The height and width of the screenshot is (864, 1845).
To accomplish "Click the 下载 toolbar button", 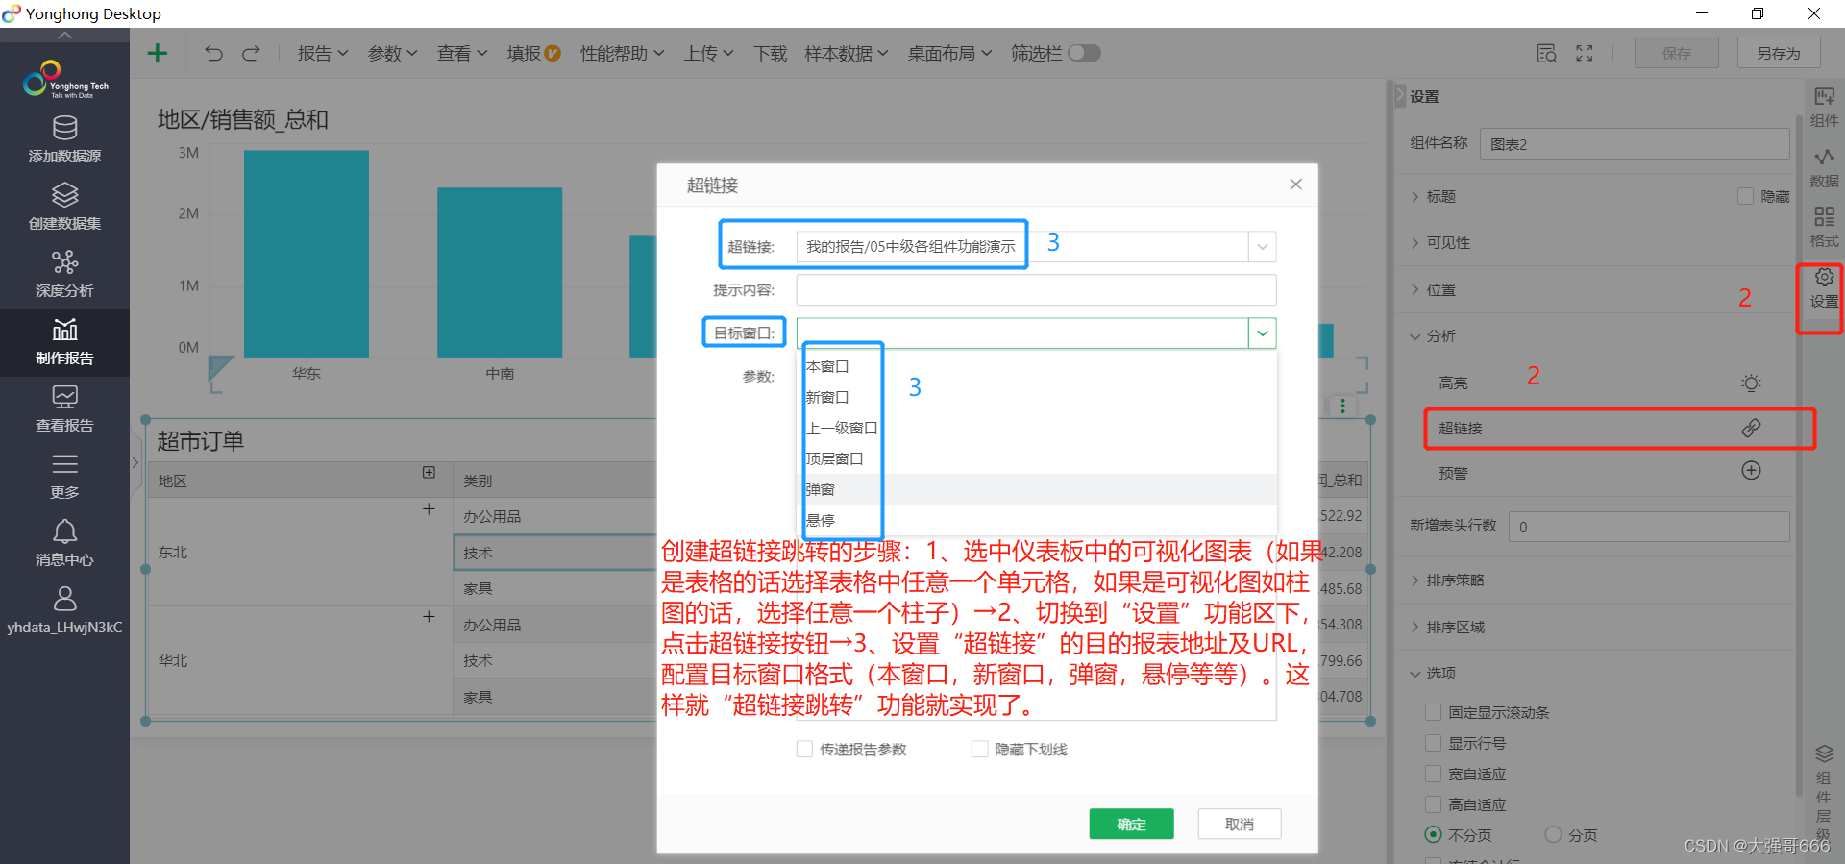I will (x=770, y=53).
